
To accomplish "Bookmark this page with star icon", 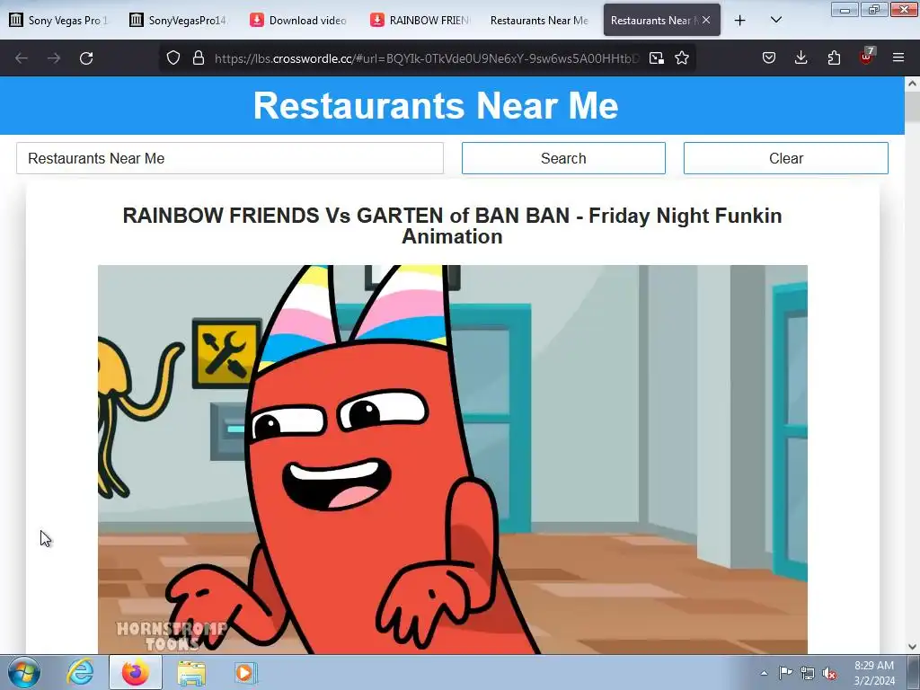I will [682, 57].
